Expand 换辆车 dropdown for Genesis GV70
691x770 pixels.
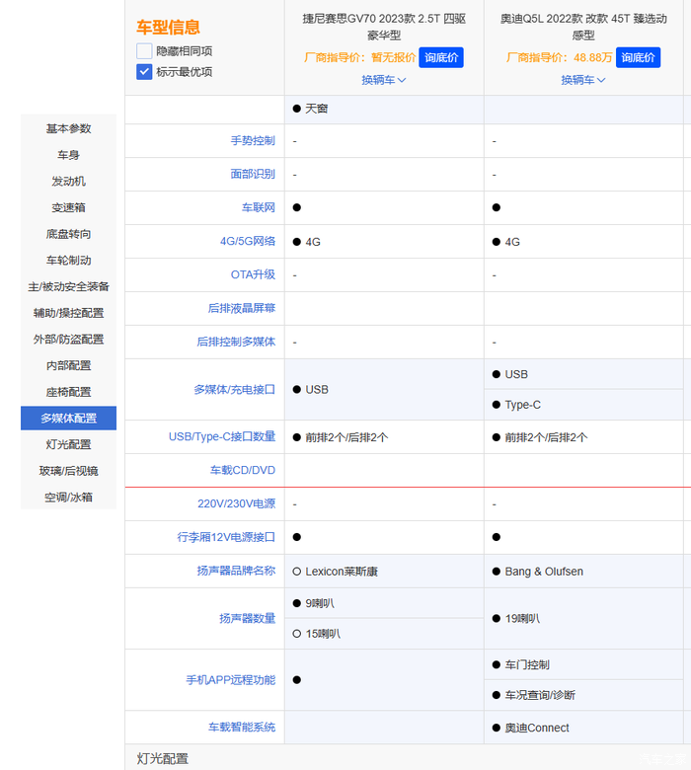[383, 80]
